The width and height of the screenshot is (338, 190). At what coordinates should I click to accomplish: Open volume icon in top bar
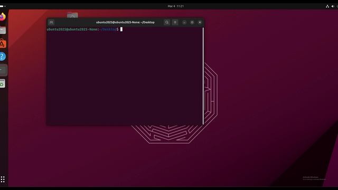pos(333,6)
